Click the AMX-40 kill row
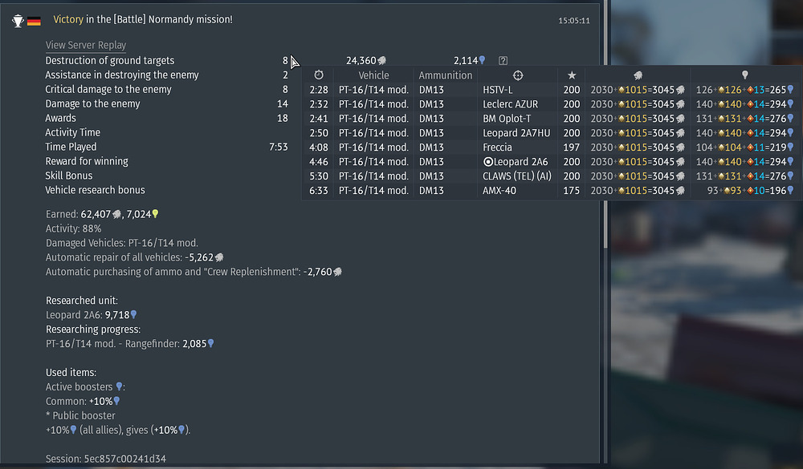Image resolution: width=803 pixels, height=469 pixels. coord(499,191)
